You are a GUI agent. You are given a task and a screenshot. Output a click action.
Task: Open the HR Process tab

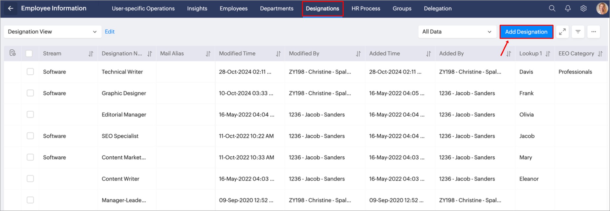pyautogui.click(x=366, y=9)
